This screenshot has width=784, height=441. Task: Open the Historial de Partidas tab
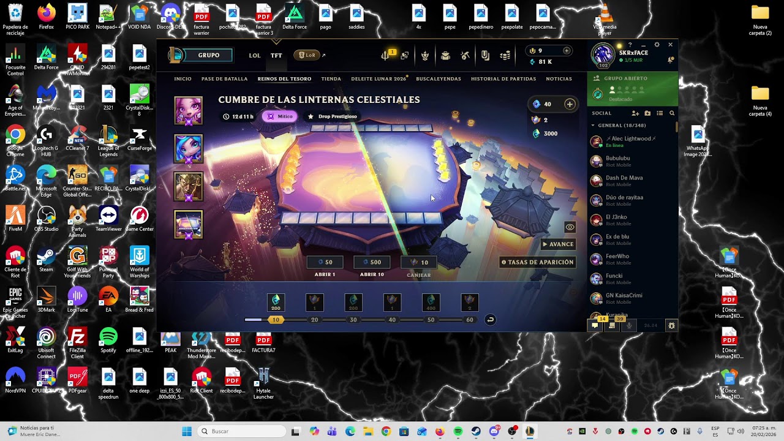503,79
